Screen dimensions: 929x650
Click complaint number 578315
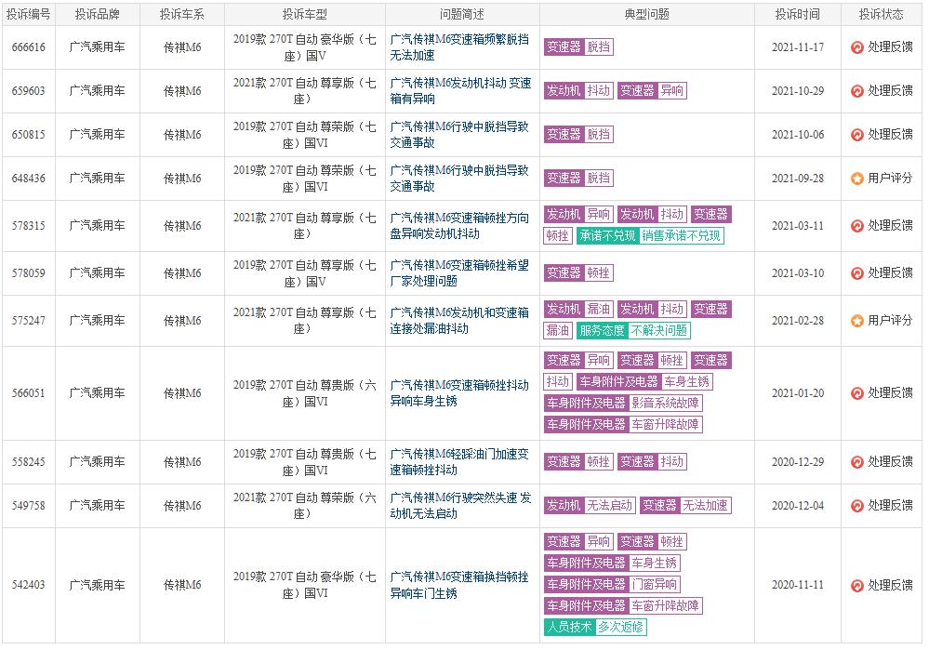pyautogui.click(x=29, y=226)
